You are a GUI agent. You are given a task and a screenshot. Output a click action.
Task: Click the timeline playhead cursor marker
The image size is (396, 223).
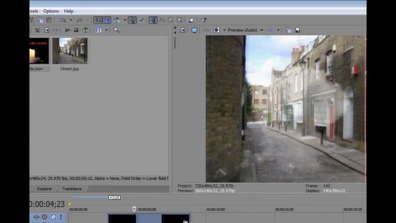pos(134,209)
